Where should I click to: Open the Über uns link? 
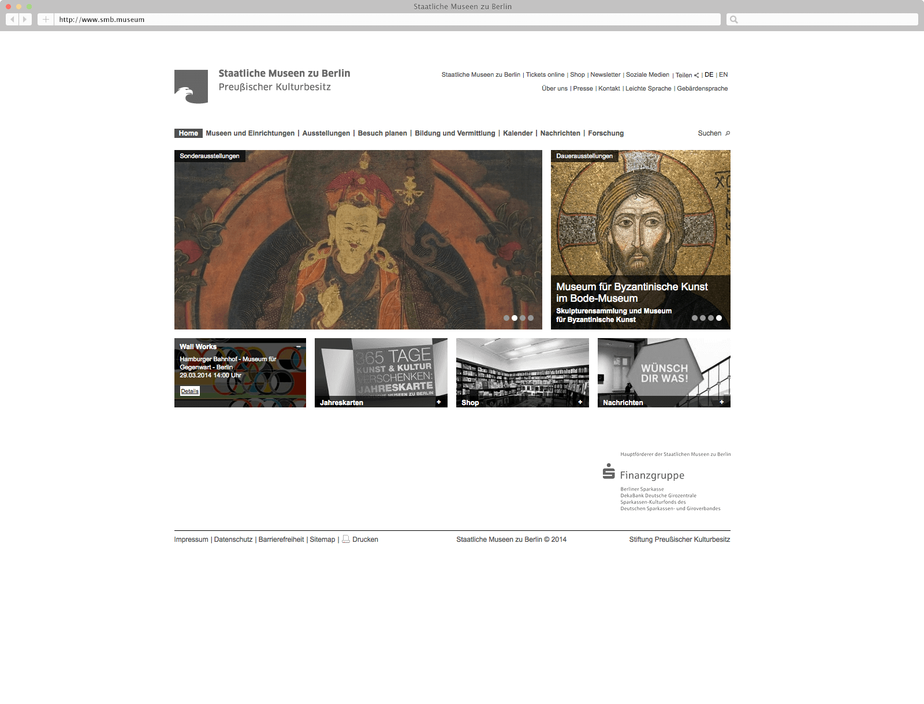(554, 89)
